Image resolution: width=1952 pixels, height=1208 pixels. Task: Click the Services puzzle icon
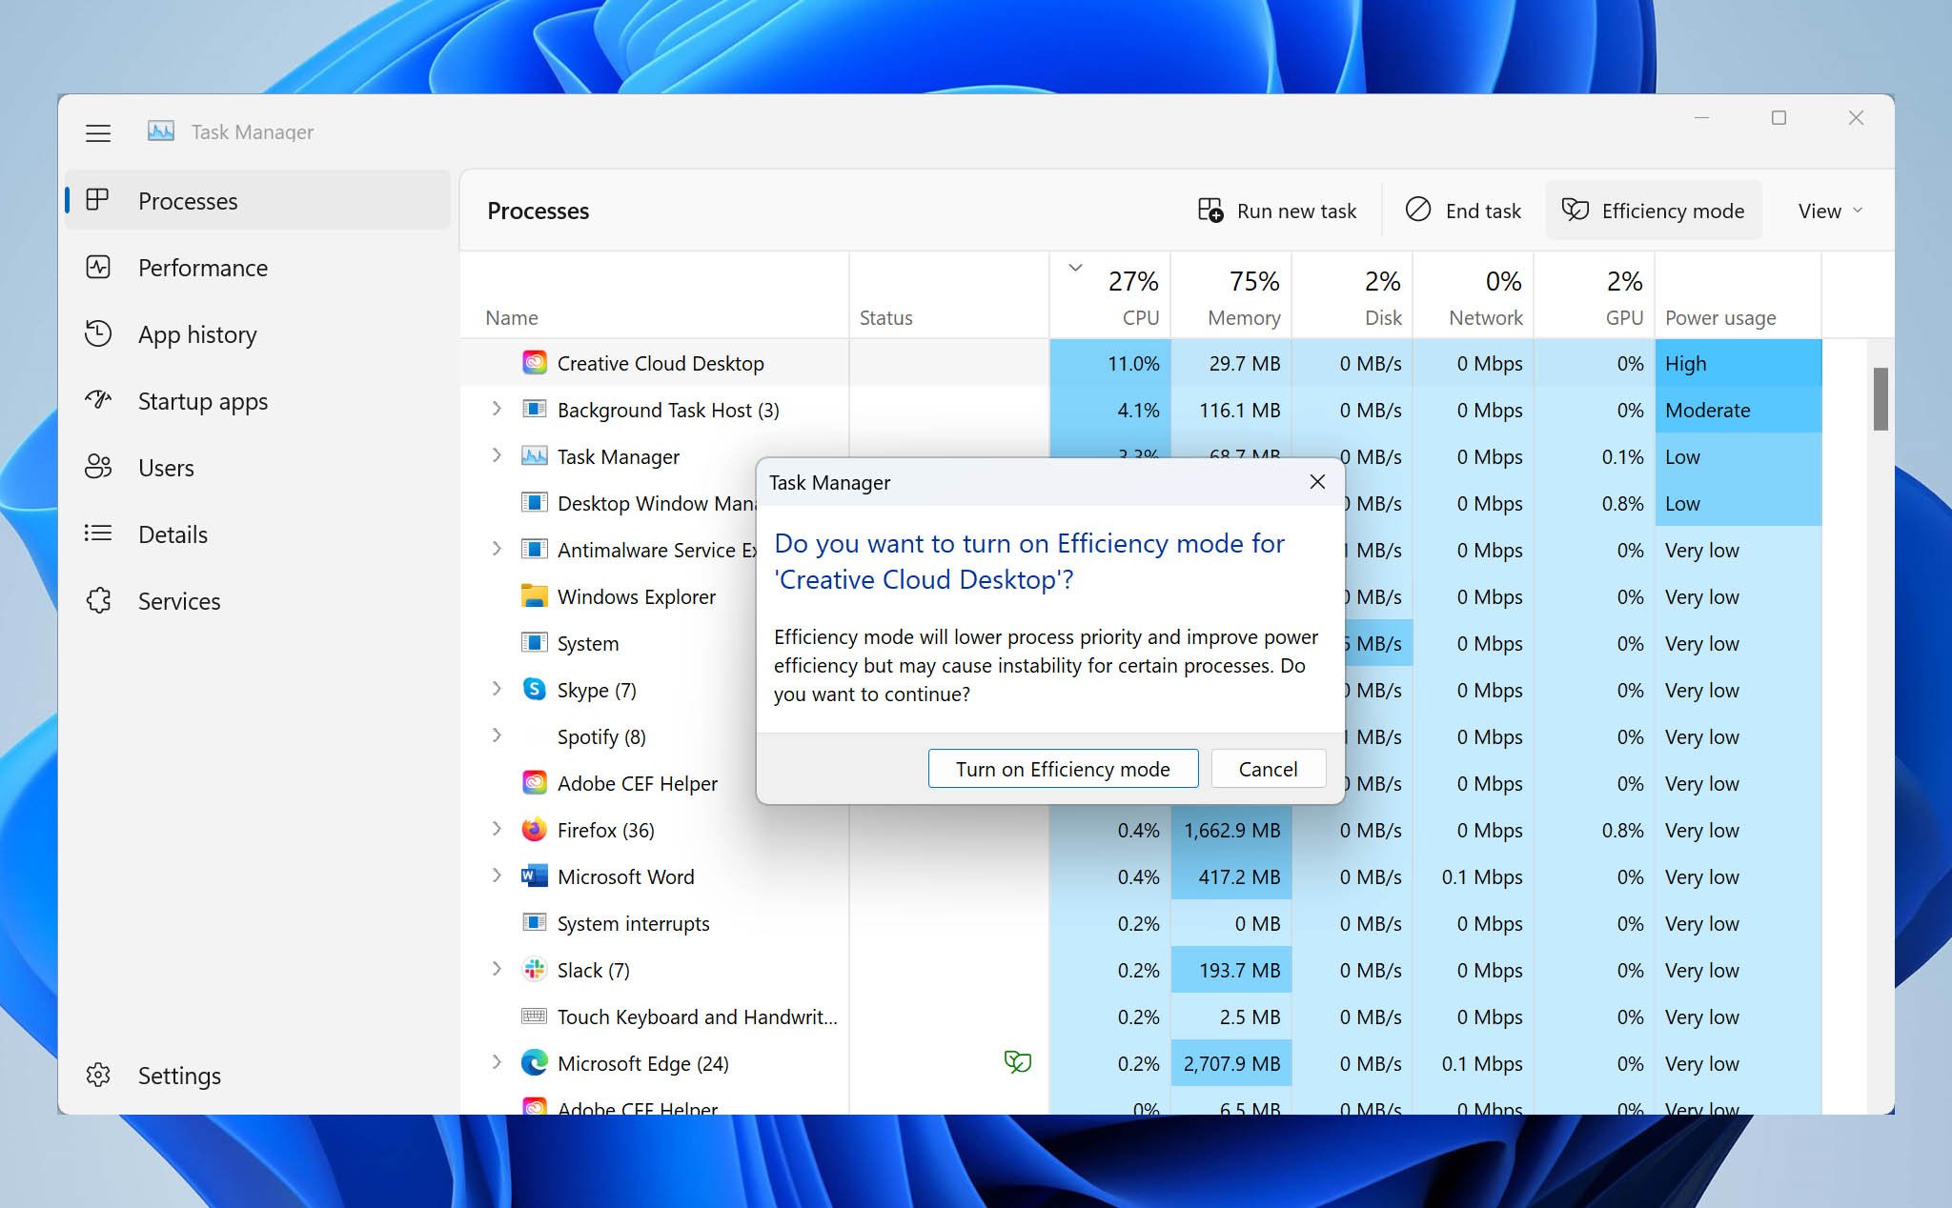(98, 601)
